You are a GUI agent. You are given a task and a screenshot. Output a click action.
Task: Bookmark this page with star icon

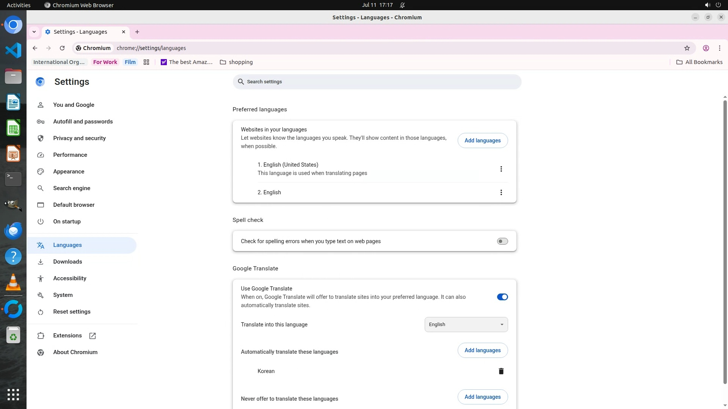[687, 48]
